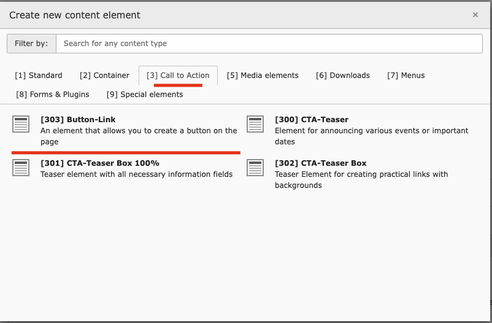Go to the [5] Media elements tab
This screenshot has width=492, height=323.
coord(263,76)
